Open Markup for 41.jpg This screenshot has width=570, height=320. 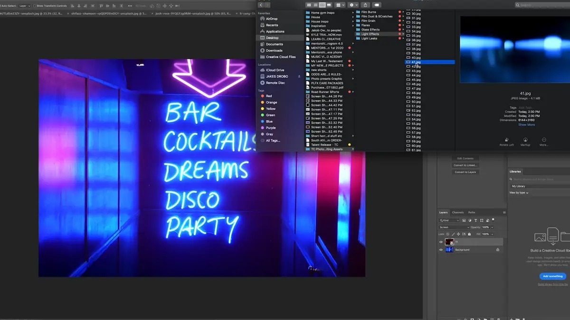(525, 140)
